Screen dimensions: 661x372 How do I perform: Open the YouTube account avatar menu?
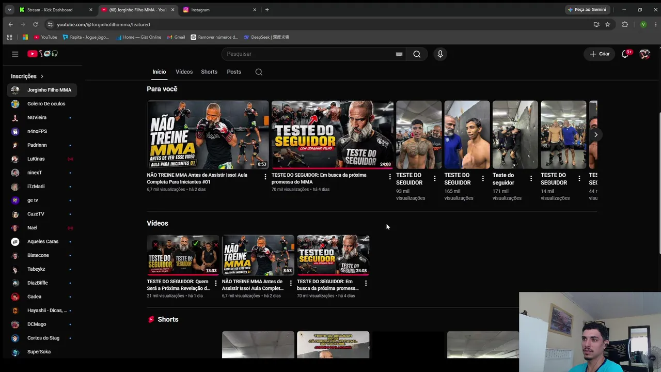[x=644, y=54]
